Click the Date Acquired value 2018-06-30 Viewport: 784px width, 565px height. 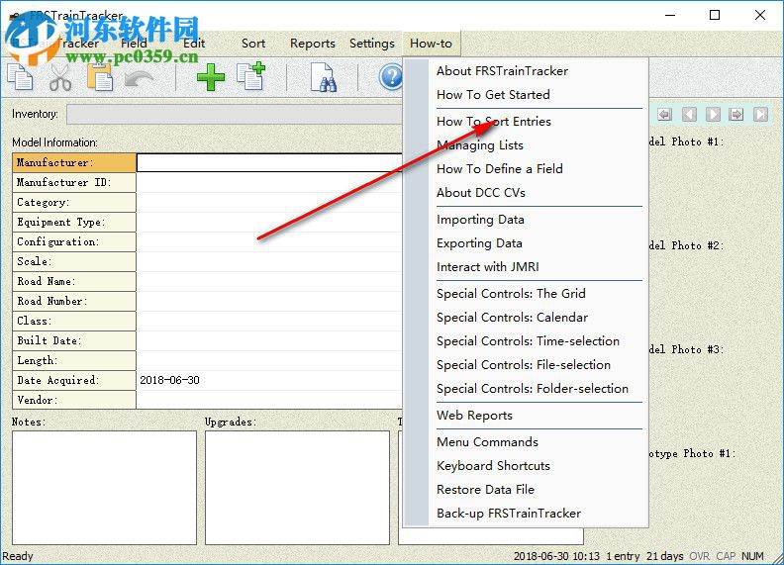pyautogui.click(x=169, y=380)
